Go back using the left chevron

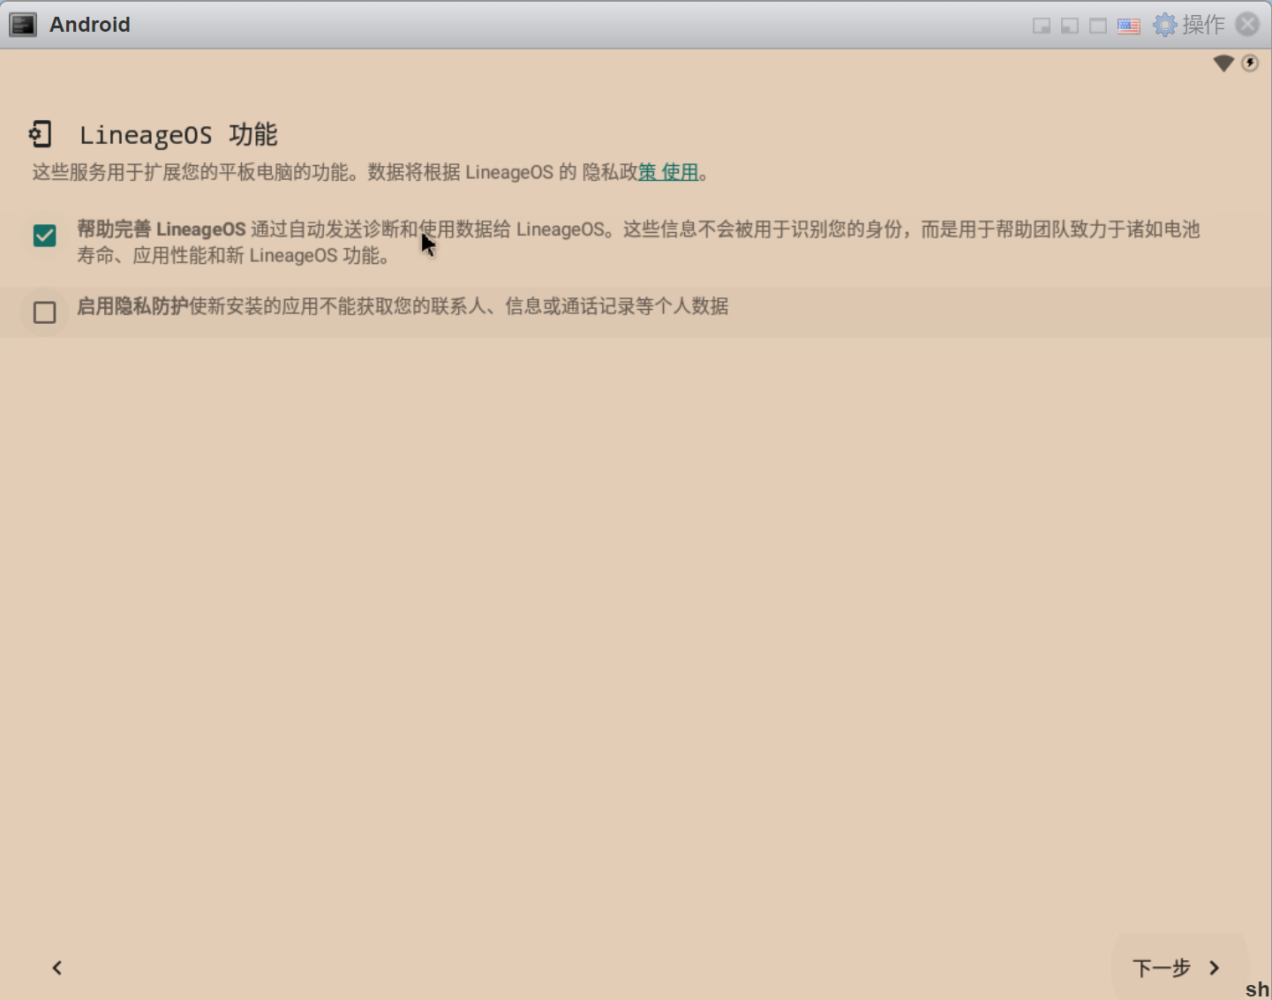[57, 968]
